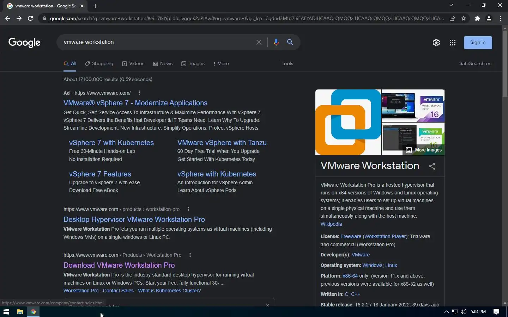Open ad options three-dot menu
The width and height of the screenshot is (508, 317).
click(x=139, y=93)
